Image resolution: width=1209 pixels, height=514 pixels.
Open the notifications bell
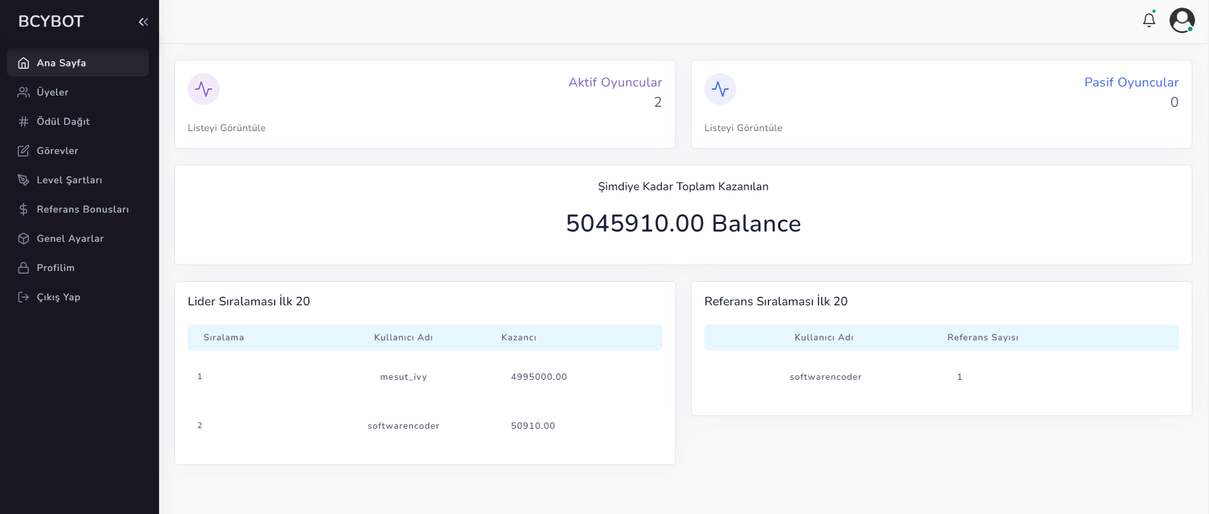click(1149, 20)
